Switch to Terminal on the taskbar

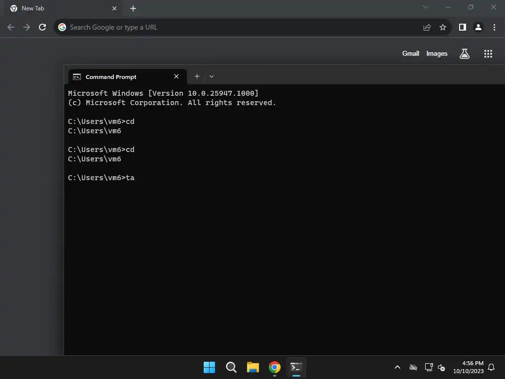tap(296, 367)
